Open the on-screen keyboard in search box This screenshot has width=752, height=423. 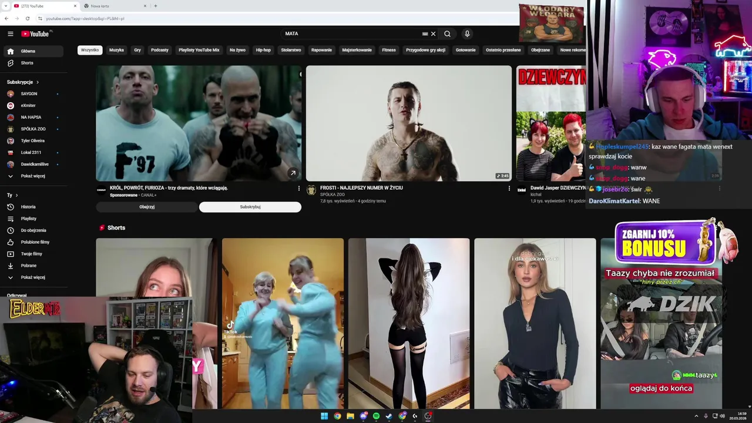click(x=425, y=33)
